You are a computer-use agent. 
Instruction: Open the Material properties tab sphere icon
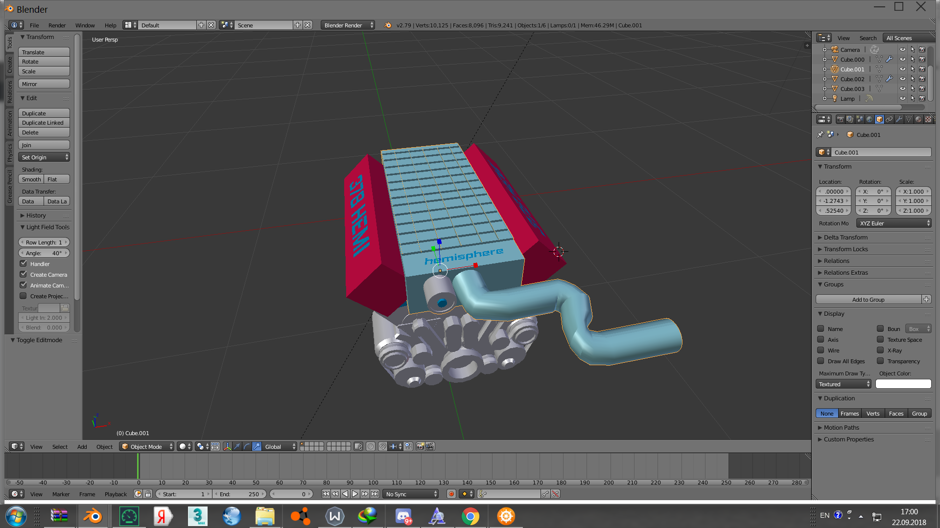pos(918,119)
